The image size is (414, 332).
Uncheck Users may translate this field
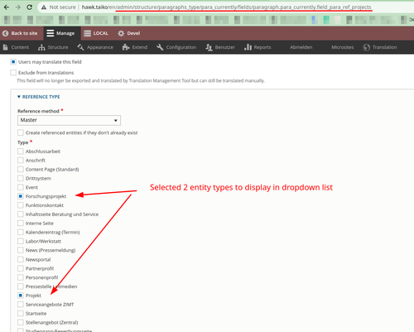point(13,62)
